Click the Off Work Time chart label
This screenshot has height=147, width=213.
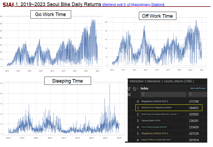click(x=157, y=16)
